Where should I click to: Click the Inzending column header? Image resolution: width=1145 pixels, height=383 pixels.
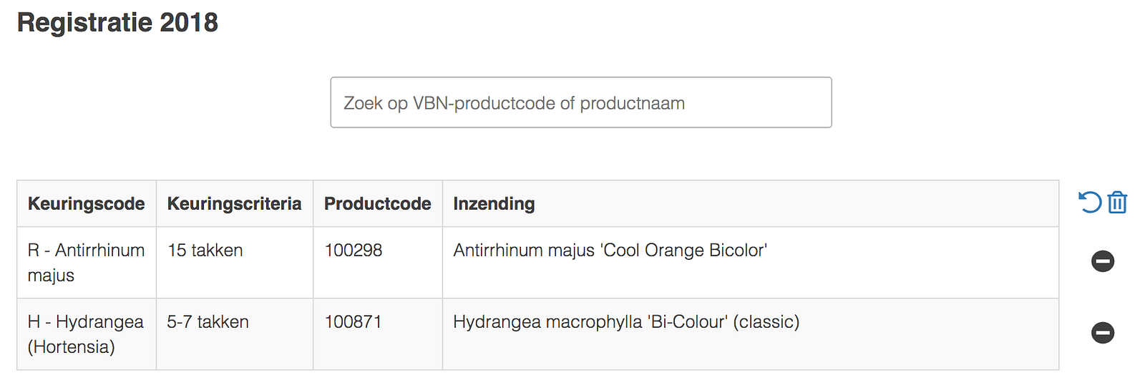pos(494,204)
